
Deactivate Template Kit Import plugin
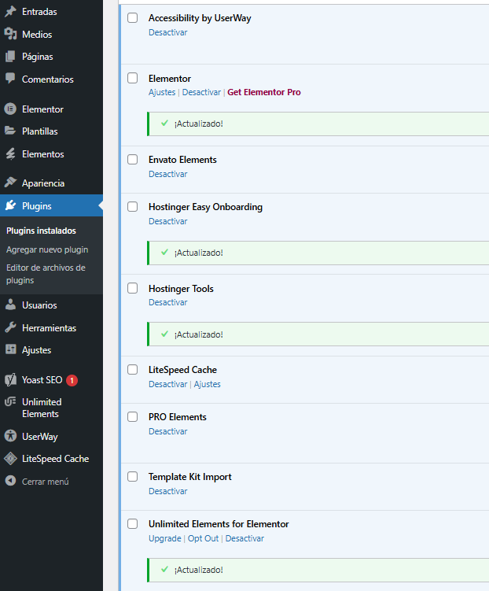[168, 491]
